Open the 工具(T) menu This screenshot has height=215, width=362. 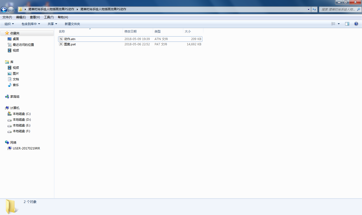(49, 17)
